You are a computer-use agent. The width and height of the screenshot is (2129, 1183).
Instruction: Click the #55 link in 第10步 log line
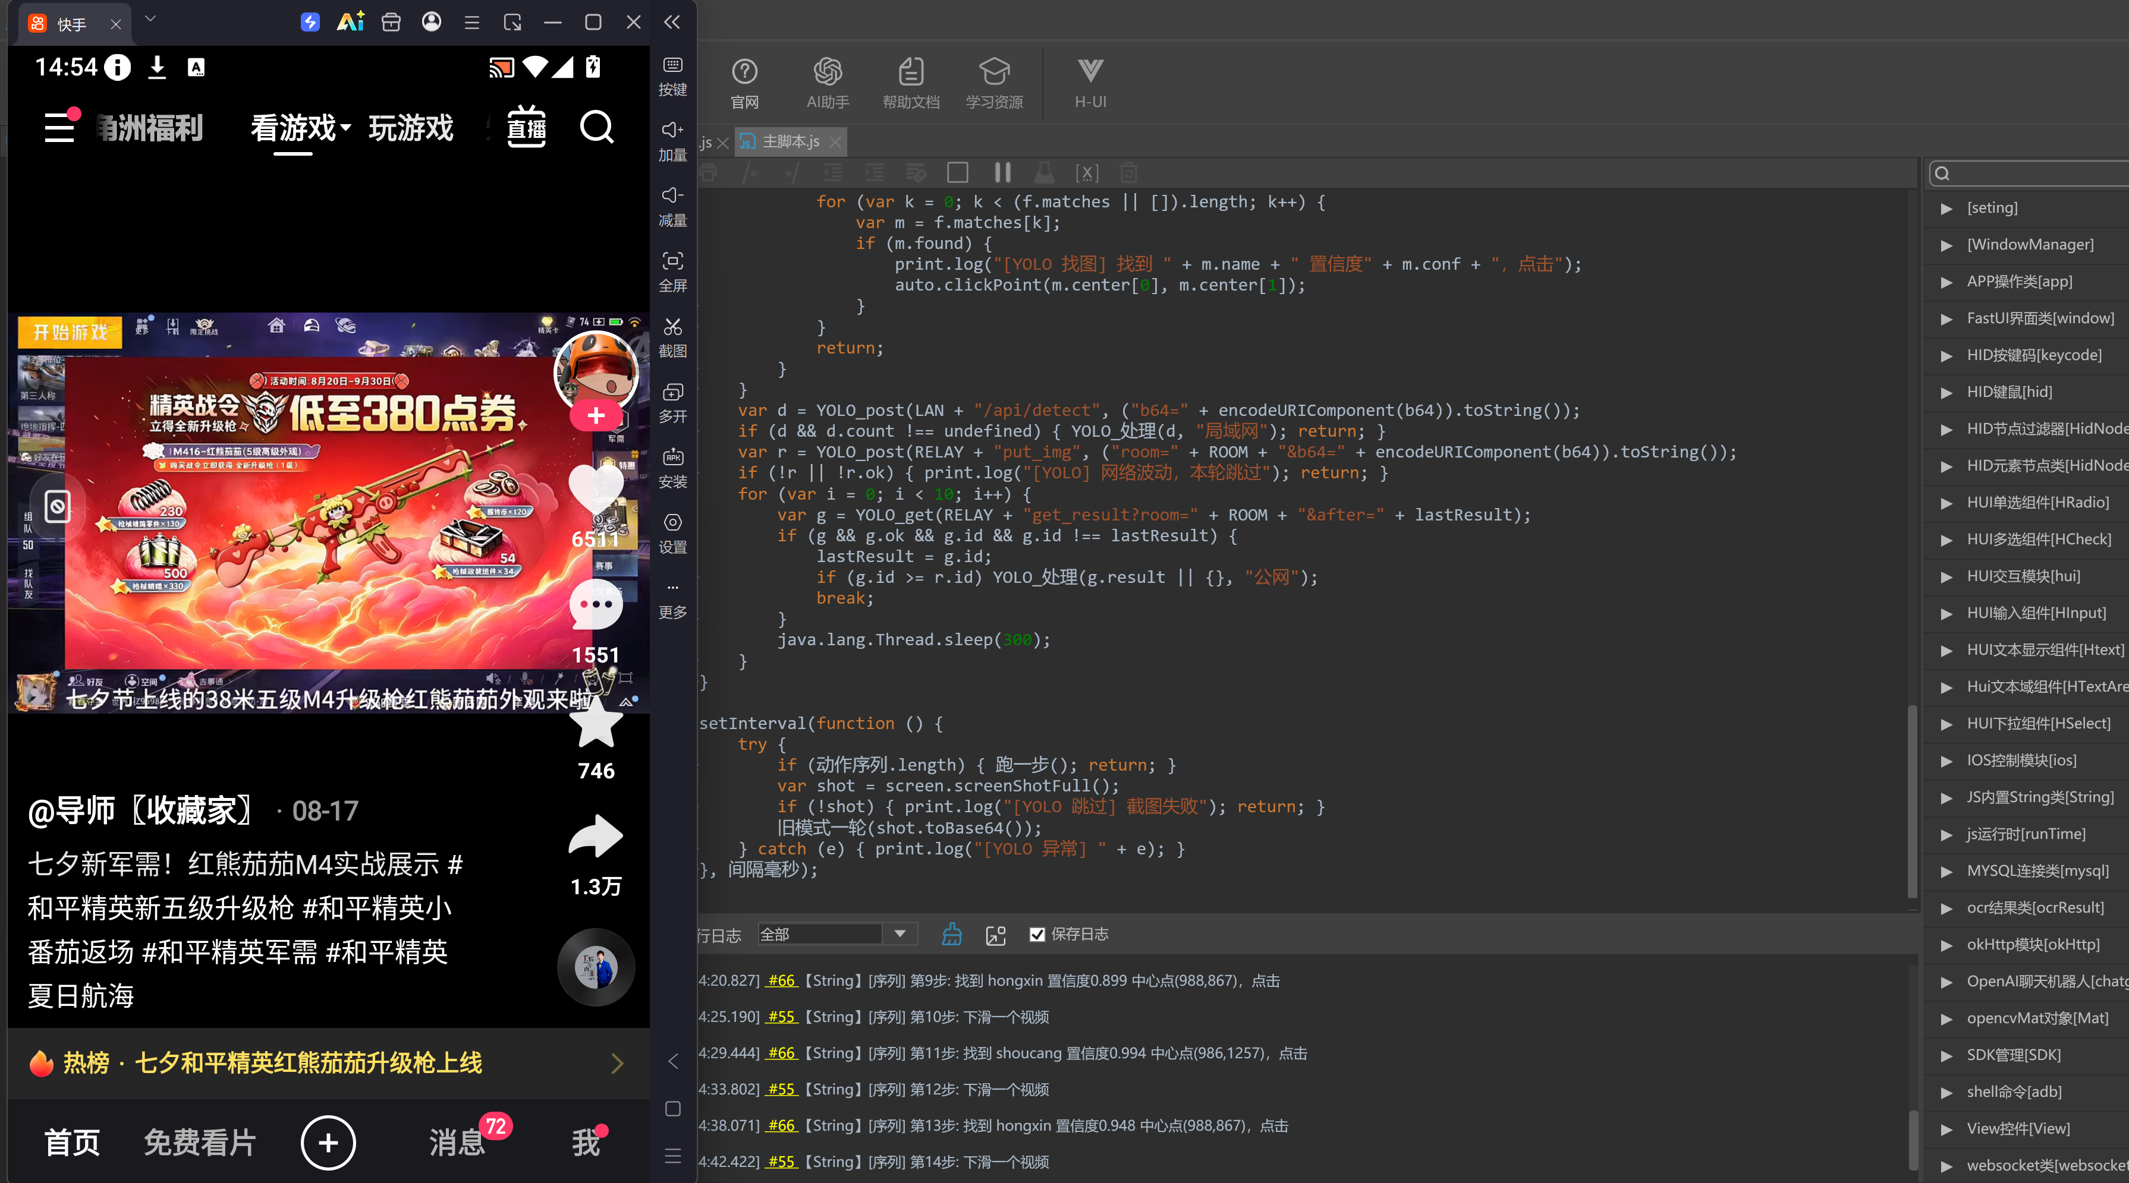[781, 1017]
